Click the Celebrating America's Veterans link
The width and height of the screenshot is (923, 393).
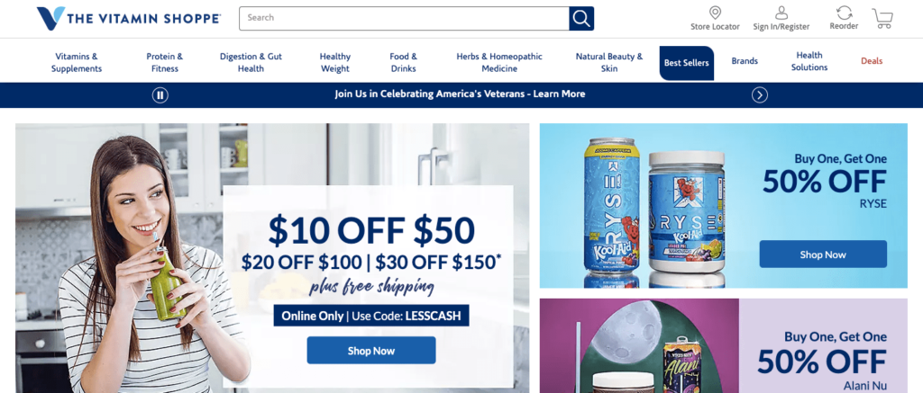pyautogui.click(x=460, y=94)
